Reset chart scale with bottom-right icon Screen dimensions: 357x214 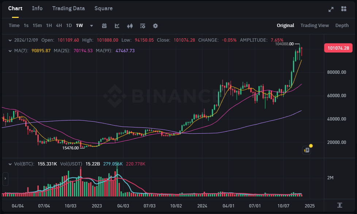(340, 205)
